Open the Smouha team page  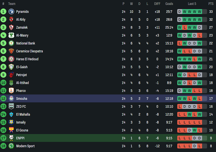[22, 98]
